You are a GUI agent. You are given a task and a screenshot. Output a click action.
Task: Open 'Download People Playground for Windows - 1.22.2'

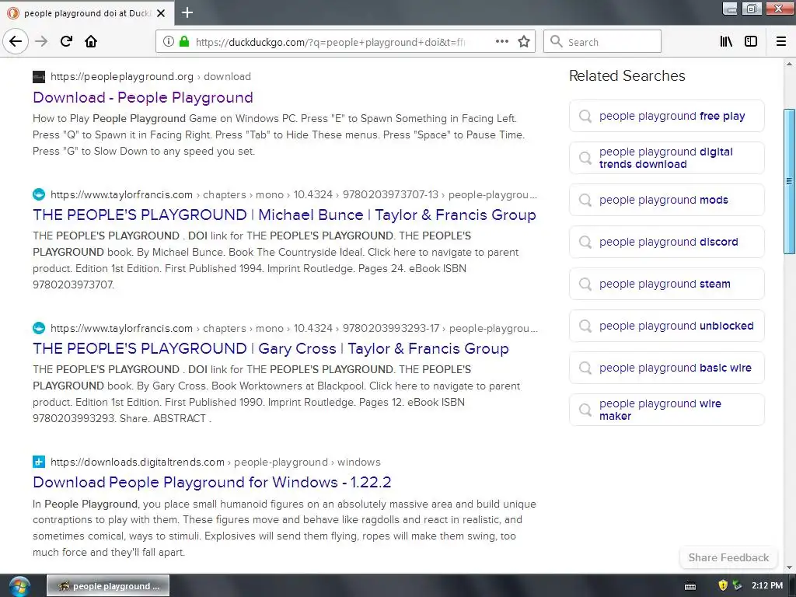[211, 482]
